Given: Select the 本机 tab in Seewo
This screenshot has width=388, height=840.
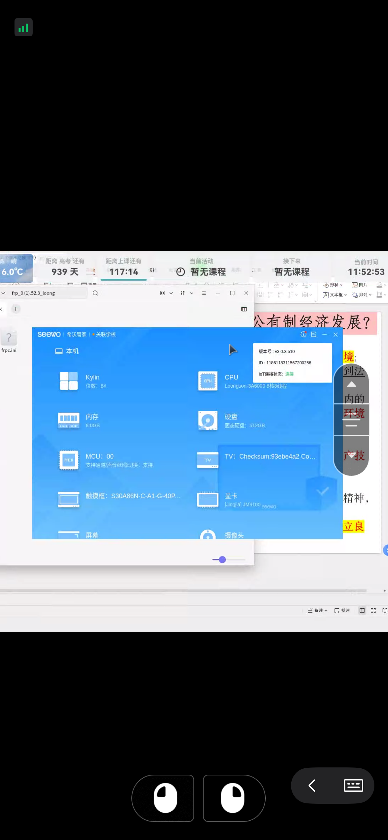Looking at the screenshot, I should [67, 351].
